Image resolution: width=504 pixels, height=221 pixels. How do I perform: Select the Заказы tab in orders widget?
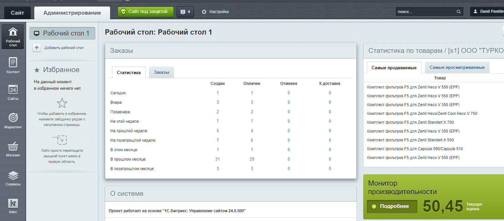click(x=162, y=72)
